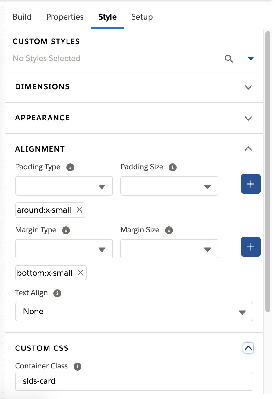Expand the Dimensions section
Viewport: 274px width, 399px height.
[x=248, y=87]
